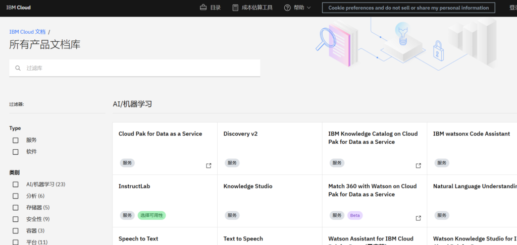517x245 pixels.
Task: Check the 软件 type checkbox
Action: click(x=16, y=152)
